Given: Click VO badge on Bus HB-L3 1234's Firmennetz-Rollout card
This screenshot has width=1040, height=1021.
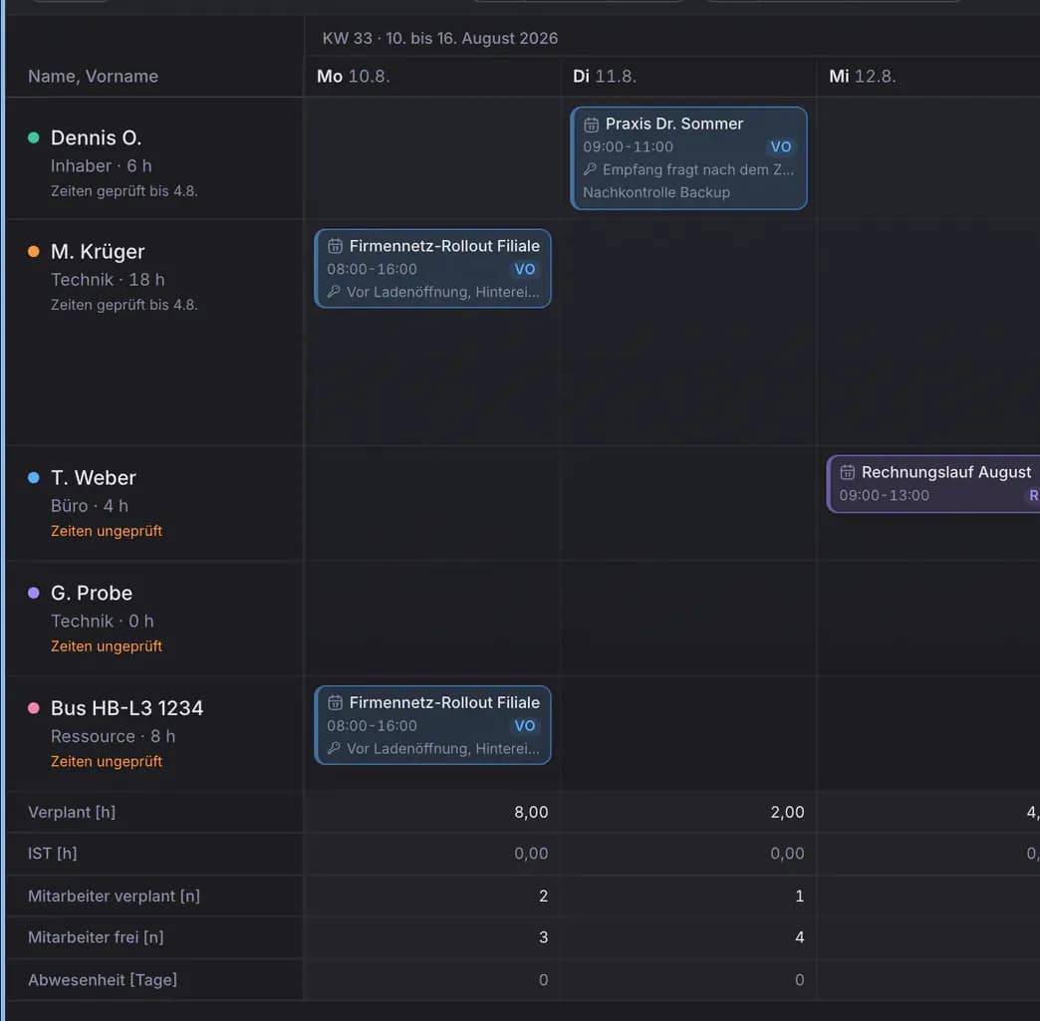Looking at the screenshot, I should coord(525,725).
